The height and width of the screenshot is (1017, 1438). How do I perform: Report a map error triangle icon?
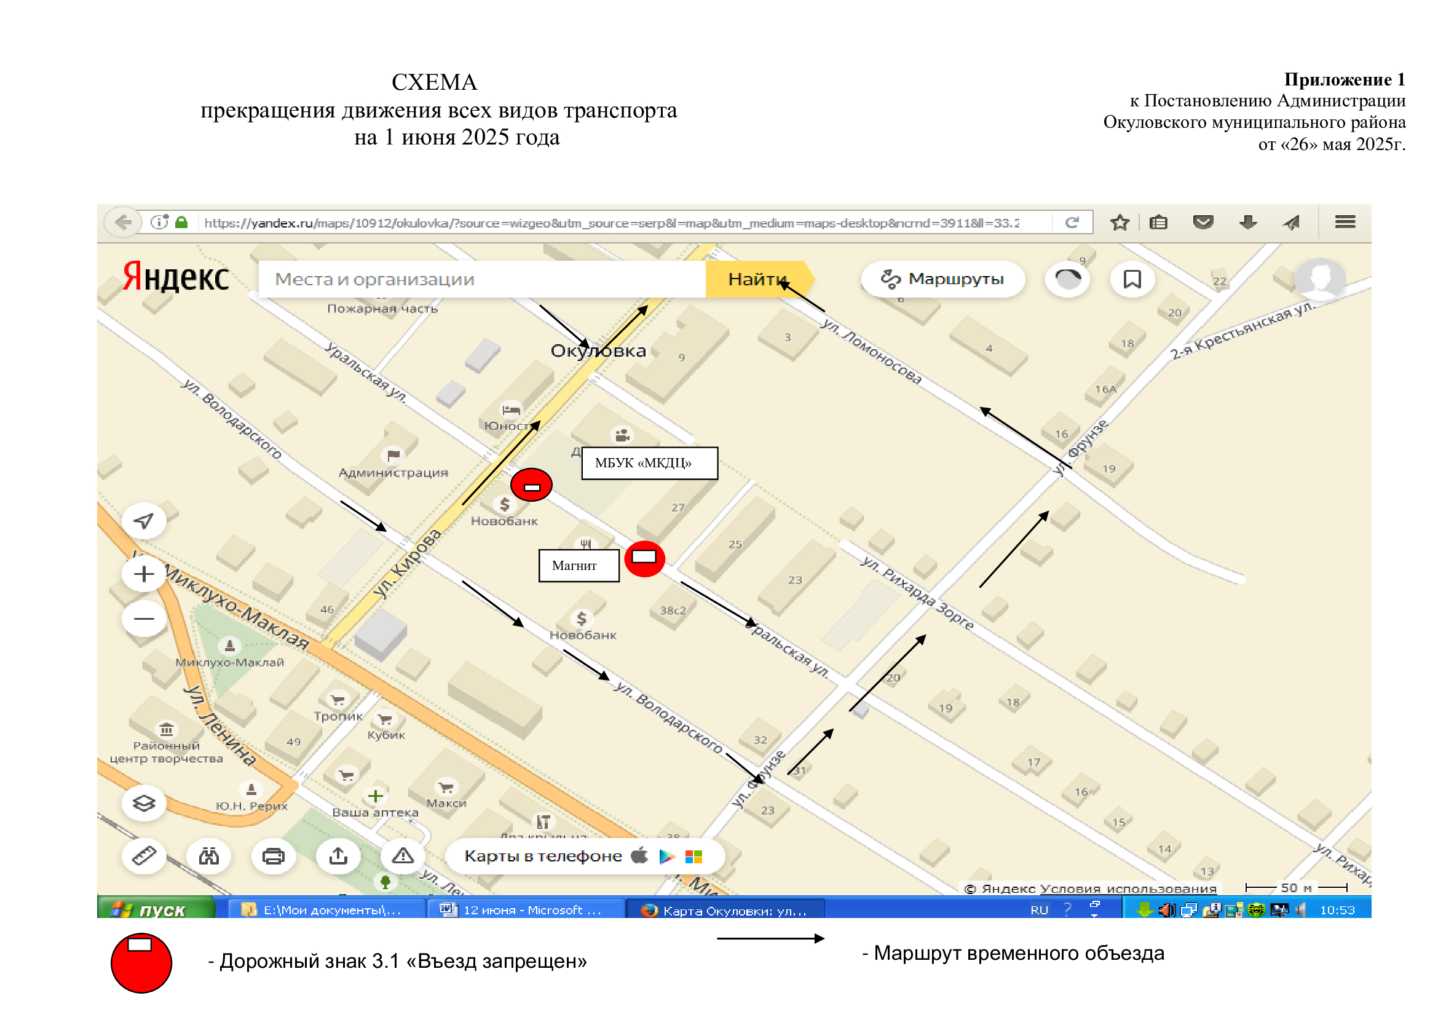[x=403, y=856]
